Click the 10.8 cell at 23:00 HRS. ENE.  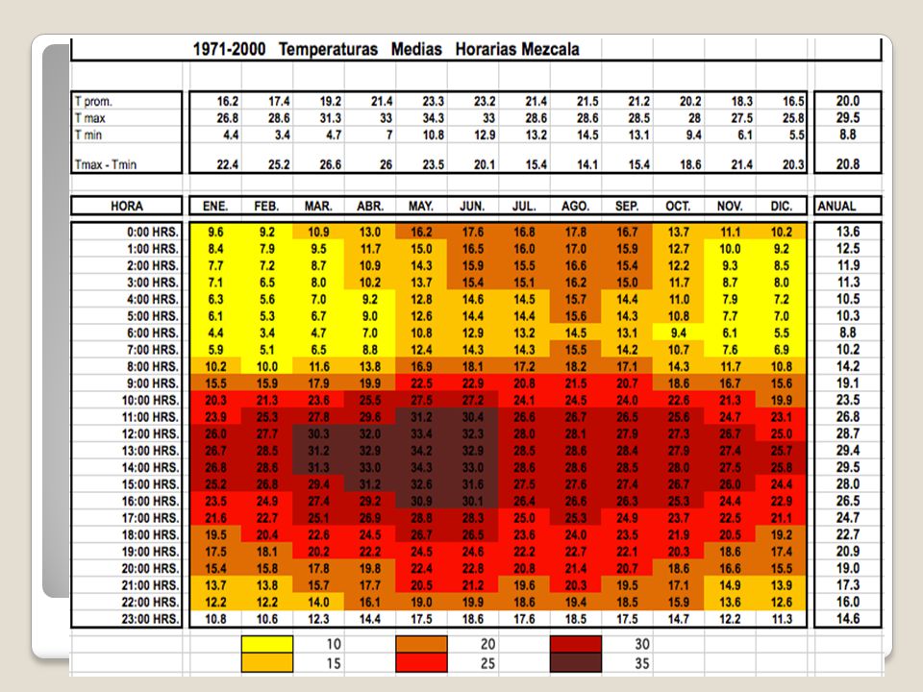click(215, 618)
